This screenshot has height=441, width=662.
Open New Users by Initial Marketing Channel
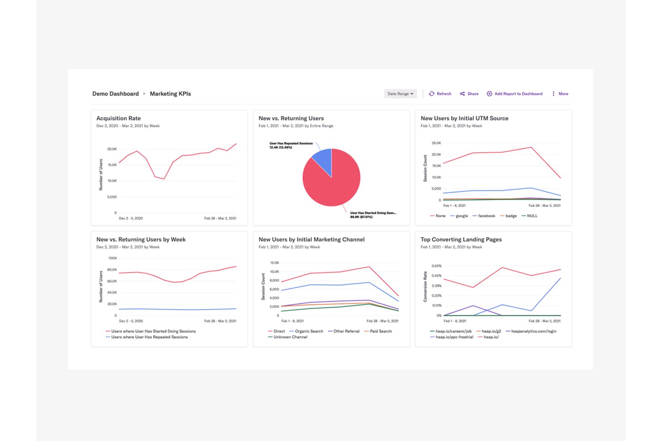[x=311, y=239]
